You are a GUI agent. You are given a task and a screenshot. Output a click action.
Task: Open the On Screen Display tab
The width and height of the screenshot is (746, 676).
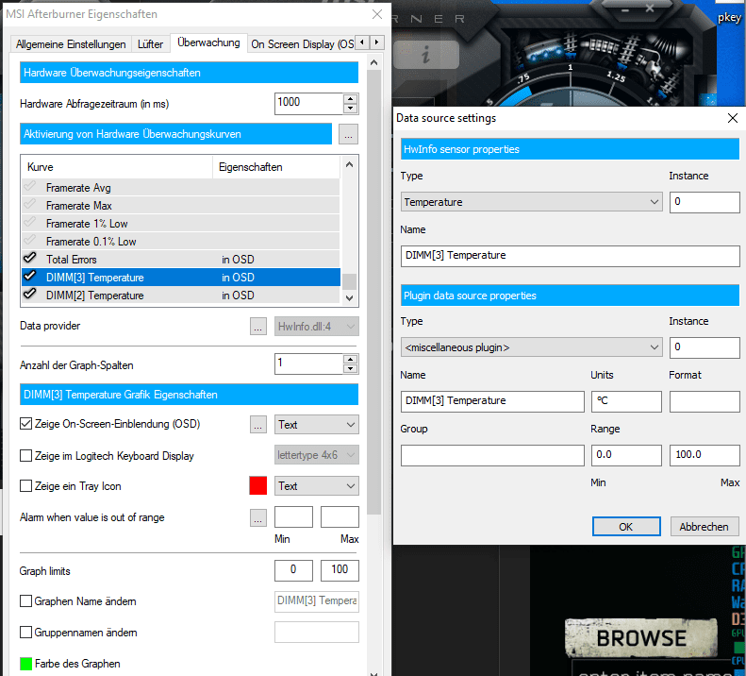click(x=302, y=44)
